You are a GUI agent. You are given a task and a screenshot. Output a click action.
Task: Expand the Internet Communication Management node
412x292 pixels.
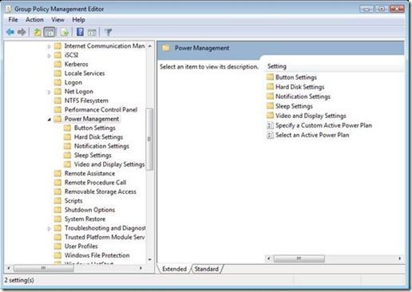[50, 46]
